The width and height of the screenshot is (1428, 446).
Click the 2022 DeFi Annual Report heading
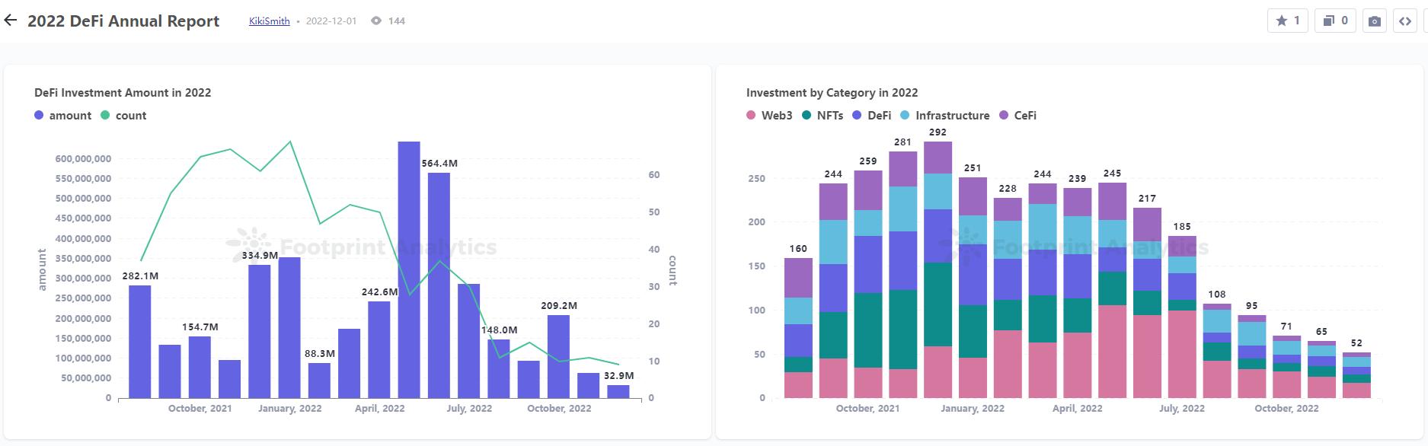(x=123, y=21)
